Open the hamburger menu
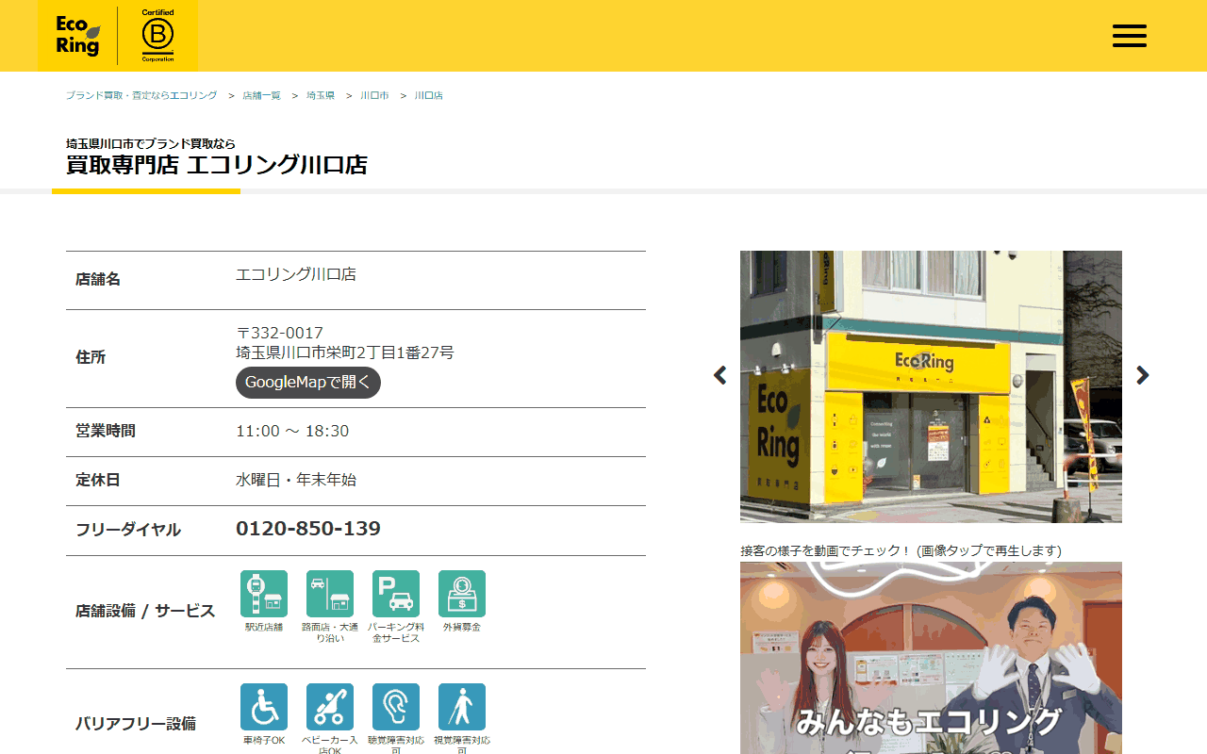The image size is (1207, 754). coord(1129,36)
